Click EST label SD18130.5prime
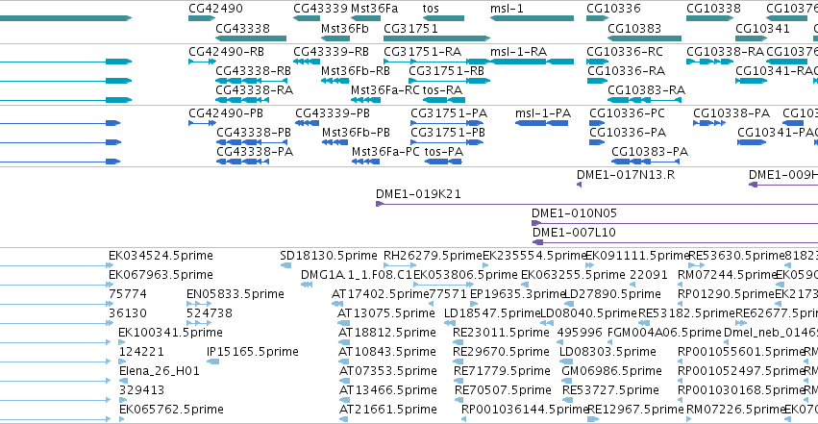The width and height of the screenshot is (818, 424). (x=328, y=256)
